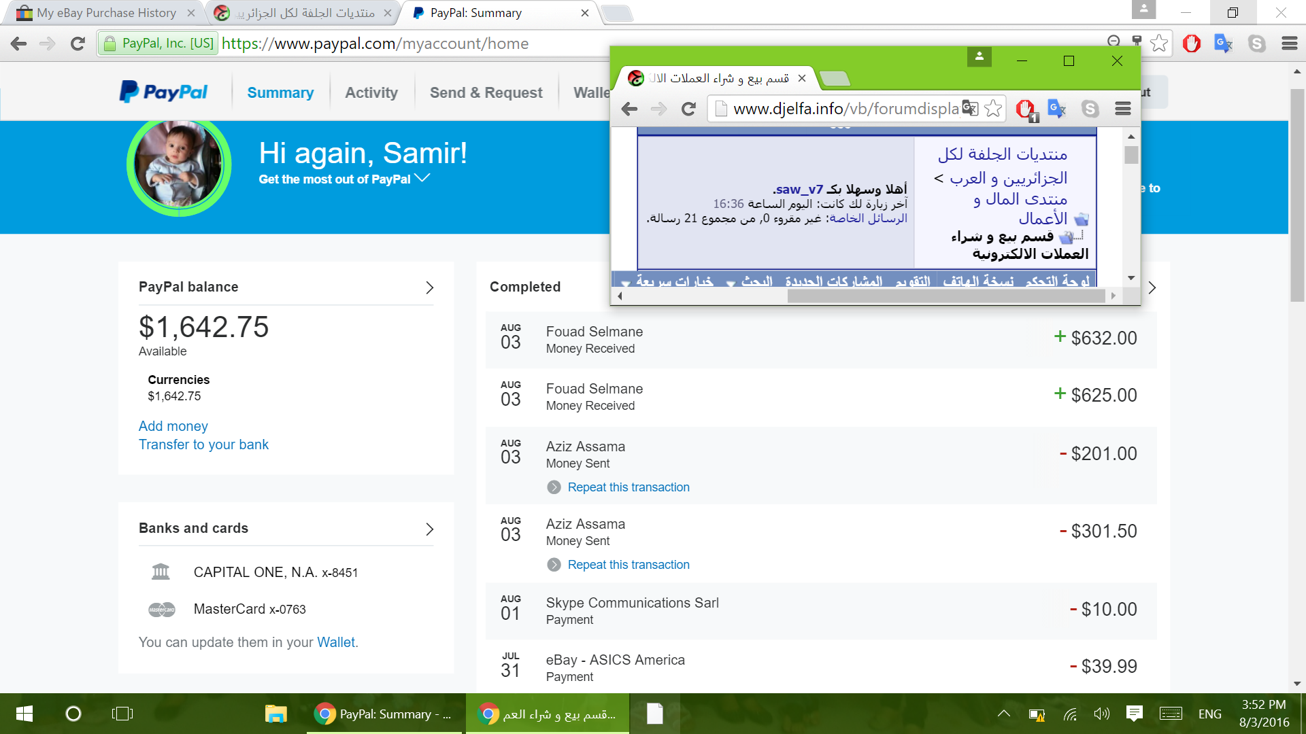Screen dimensions: 1306x734
Task: Click the PayPal logo in the header
Action: click(163, 92)
